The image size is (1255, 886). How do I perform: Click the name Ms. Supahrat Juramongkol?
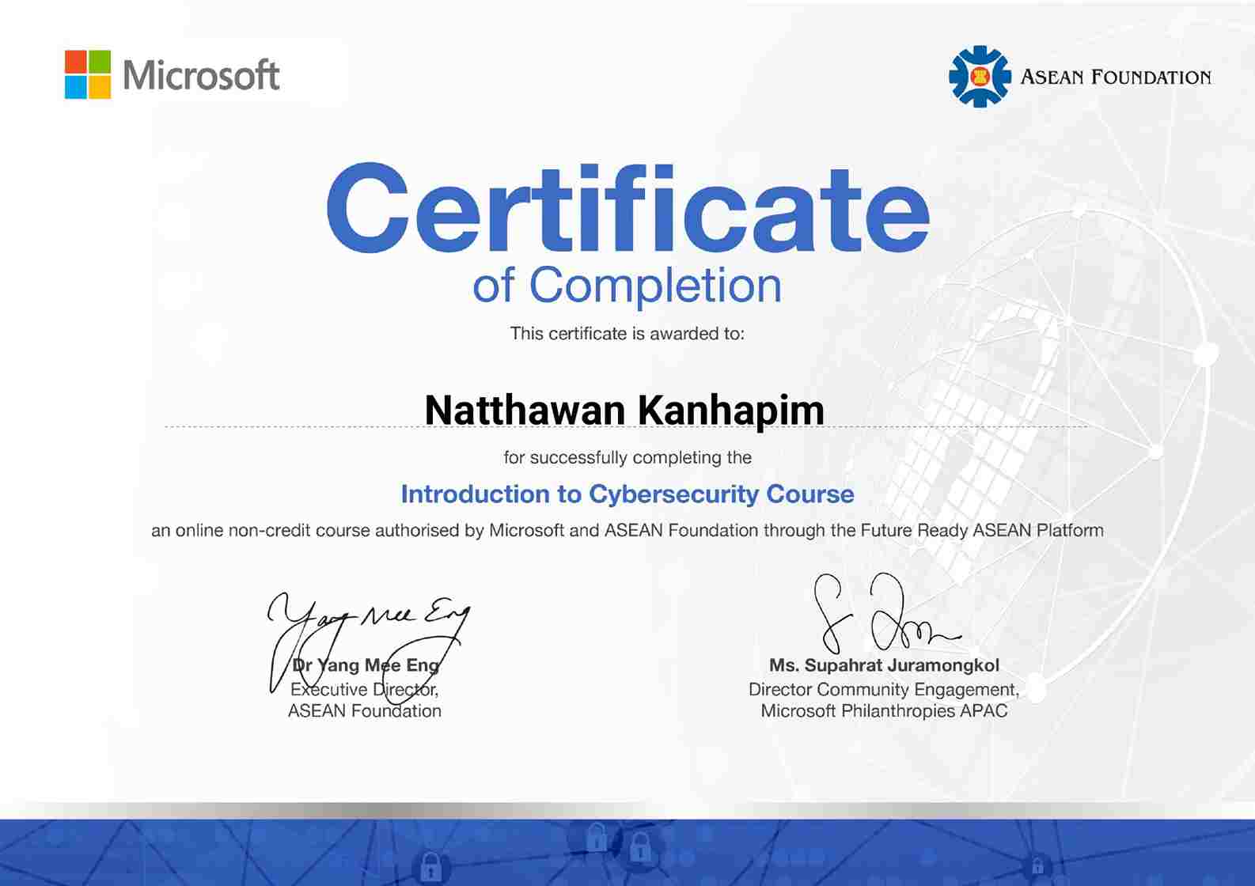[884, 665]
